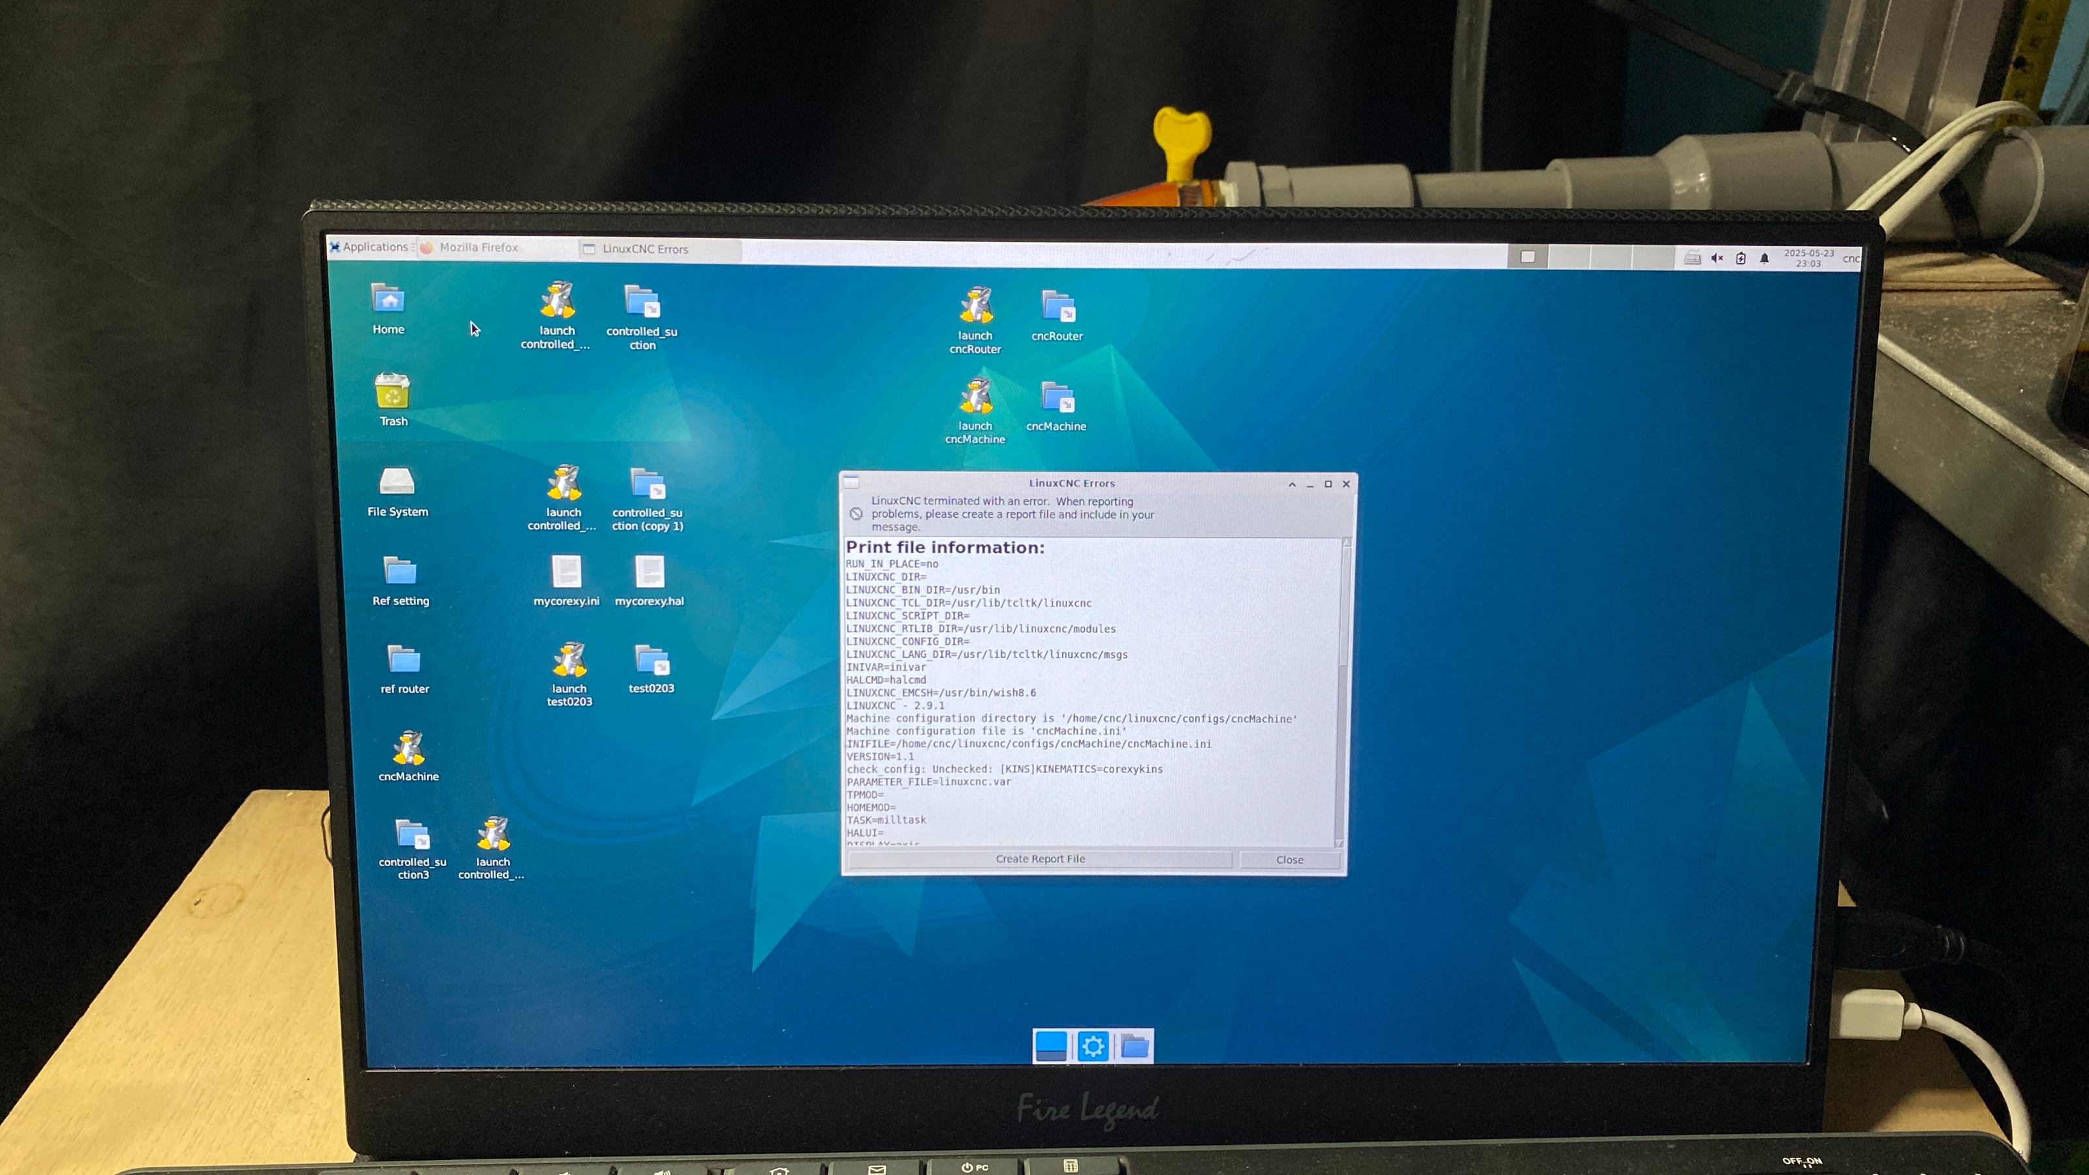The image size is (2089, 1175).
Task: Click the 'check_config: Unchecked: [KINS]KINEMATICS=corexykins' line
Action: click(1005, 769)
